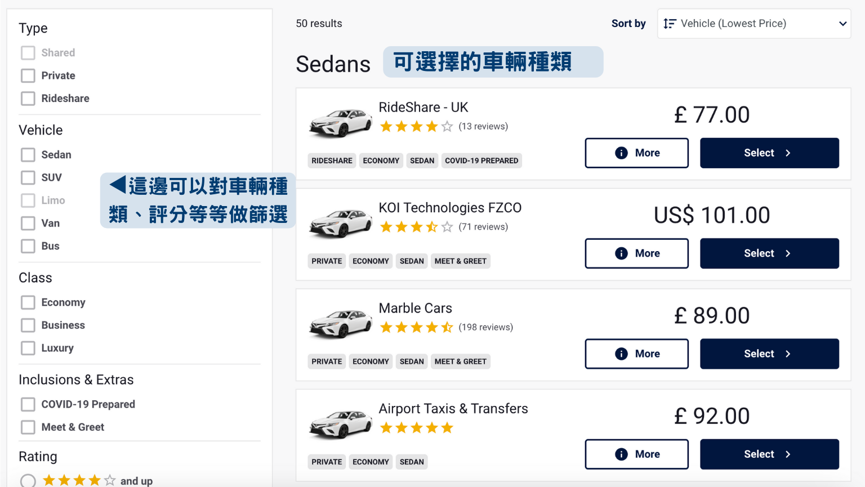Image resolution: width=865 pixels, height=487 pixels.
Task: Click the sort order icon in Sort by box
Action: point(670,24)
